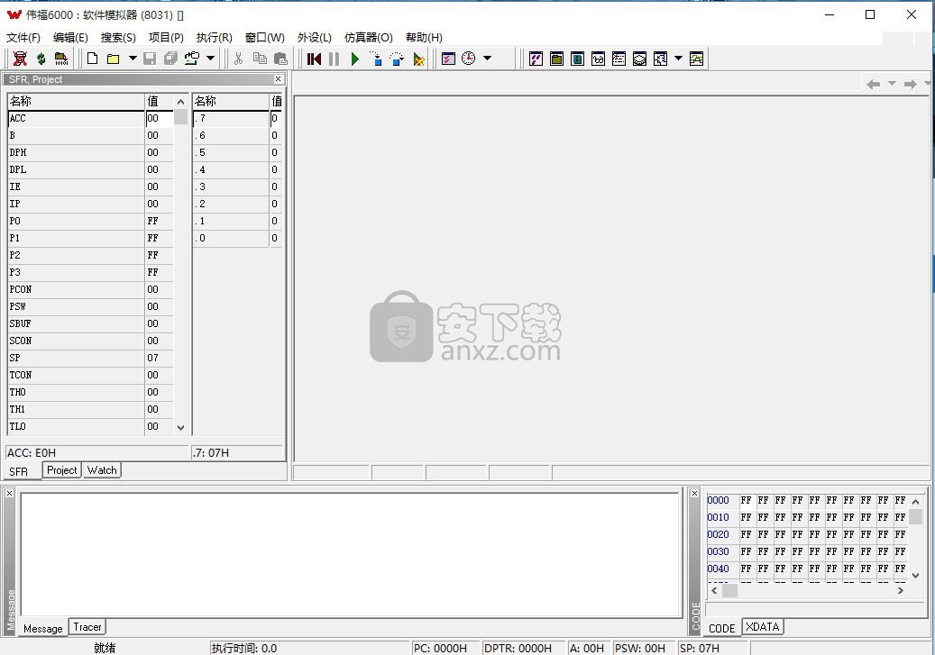Click the copy pages icon
Image resolution: width=935 pixels, height=655 pixels.
[x=260, y=59]
